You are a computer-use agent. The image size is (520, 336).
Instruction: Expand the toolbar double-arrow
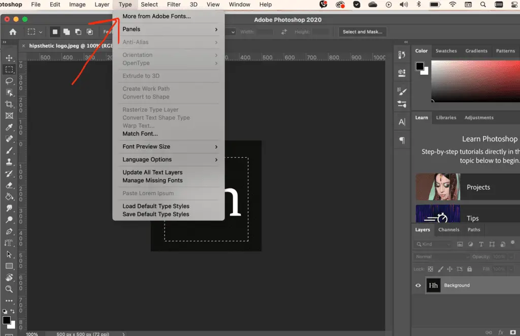4,42
